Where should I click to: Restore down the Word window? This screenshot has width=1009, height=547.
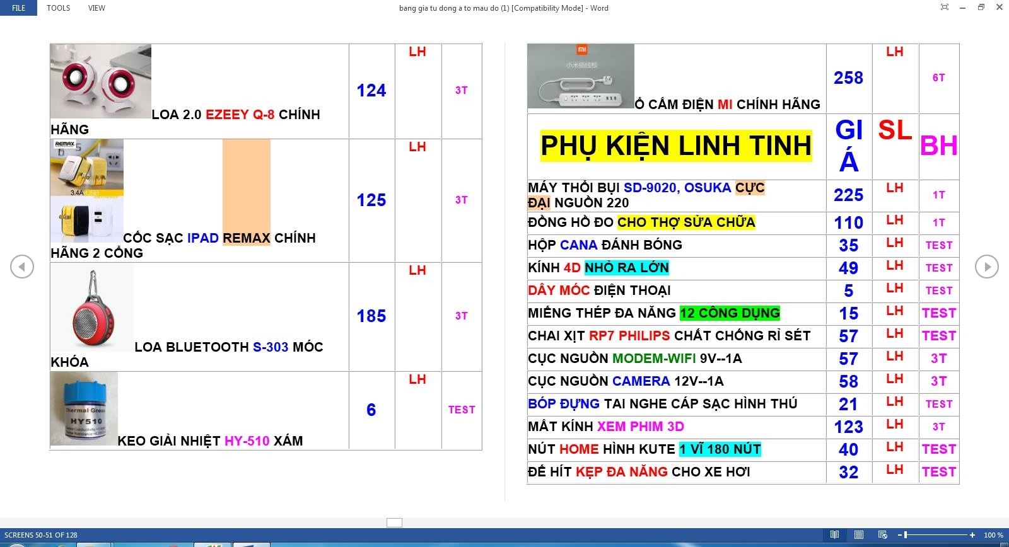pos(981,8)
